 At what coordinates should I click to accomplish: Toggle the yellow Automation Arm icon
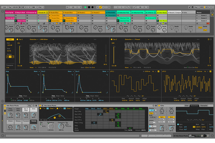100,7
